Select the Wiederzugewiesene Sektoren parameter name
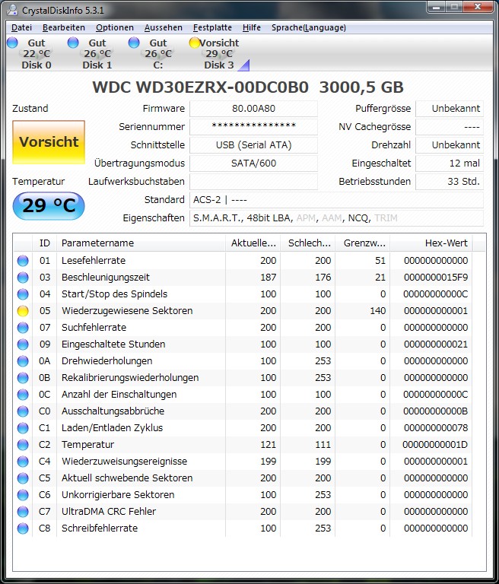The image size is (499, 584). coord(127,310)
